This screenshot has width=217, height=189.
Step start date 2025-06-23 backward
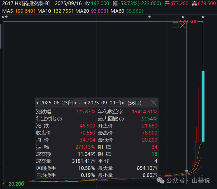coord(37,103)
